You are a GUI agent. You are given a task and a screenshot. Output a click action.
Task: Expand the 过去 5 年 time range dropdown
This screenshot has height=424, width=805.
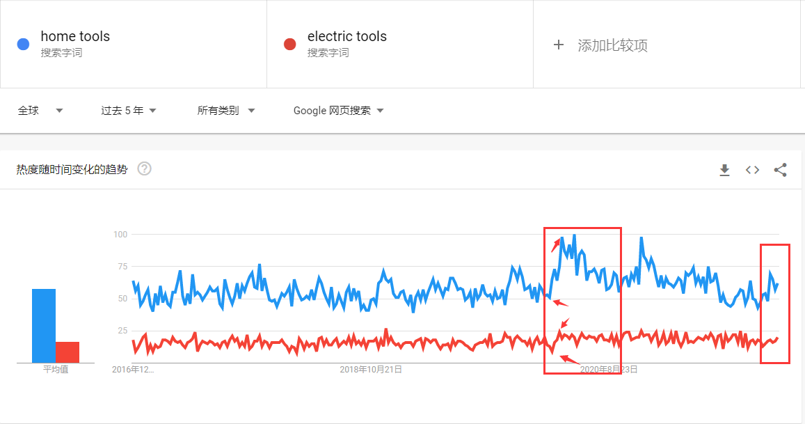pyautogui.click(x=128, y=111)
